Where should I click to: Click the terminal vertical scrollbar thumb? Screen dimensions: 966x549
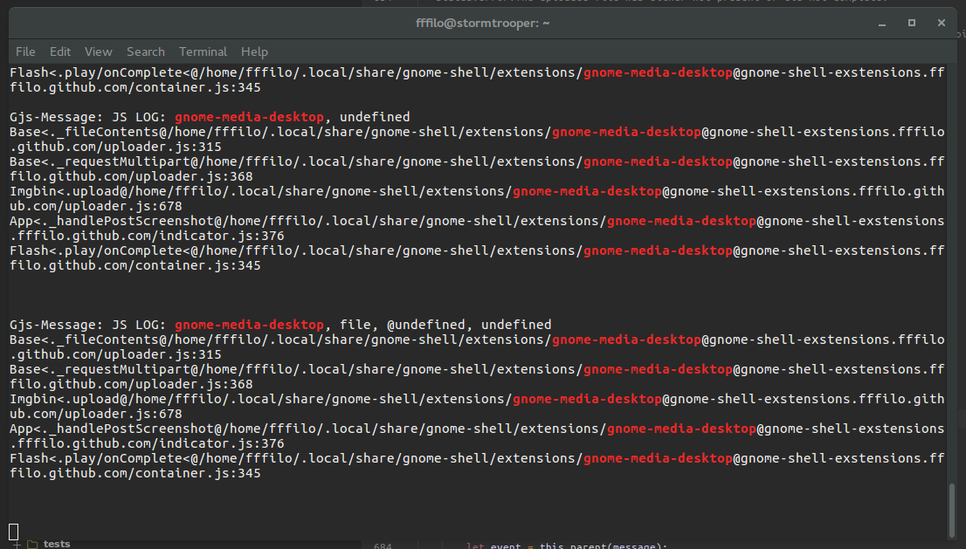(952, 511)
